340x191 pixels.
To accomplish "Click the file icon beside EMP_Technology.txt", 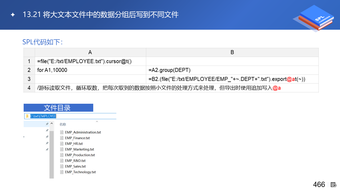I will [62, 172].
